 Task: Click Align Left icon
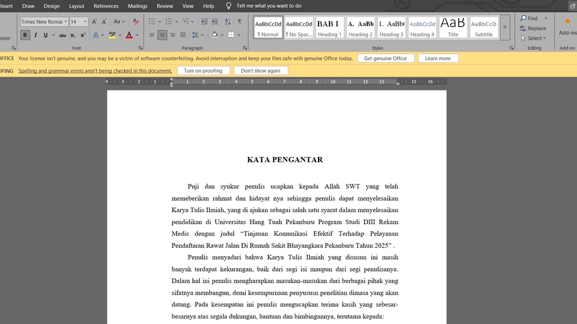[152, 35]
